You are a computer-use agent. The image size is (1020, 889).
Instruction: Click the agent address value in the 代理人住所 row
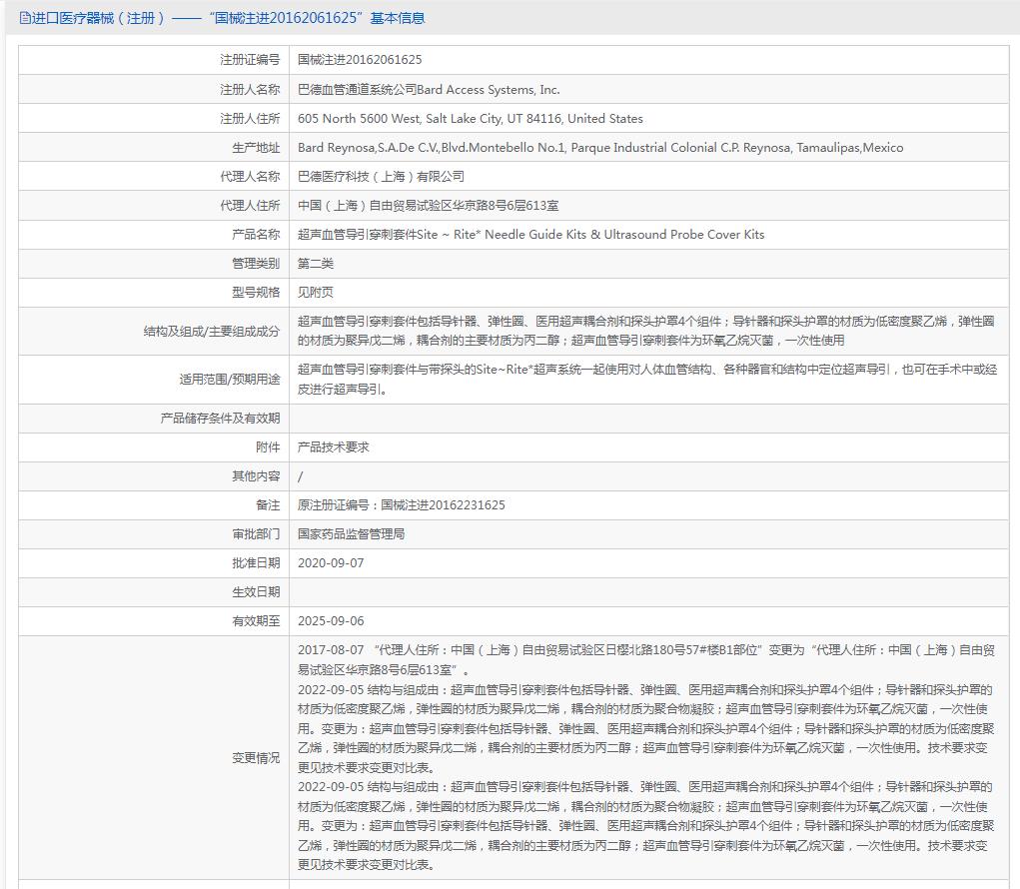point(428,206)
